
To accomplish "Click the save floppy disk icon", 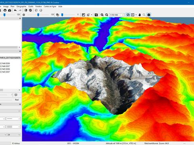I will (x=96, y=15).
